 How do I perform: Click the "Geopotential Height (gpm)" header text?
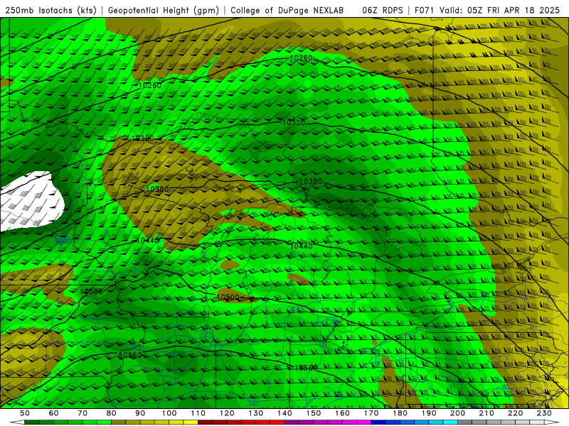[x=164, y=10]
